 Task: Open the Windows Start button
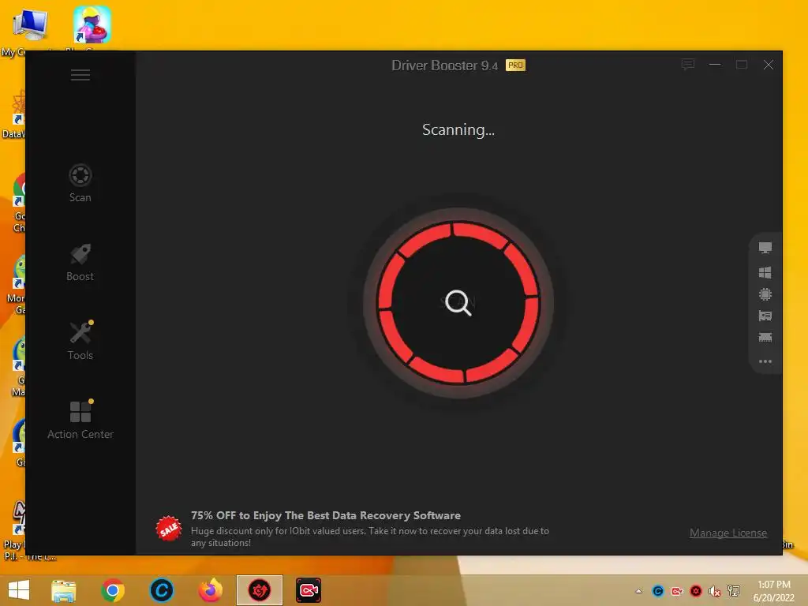(x=19, y=590)
